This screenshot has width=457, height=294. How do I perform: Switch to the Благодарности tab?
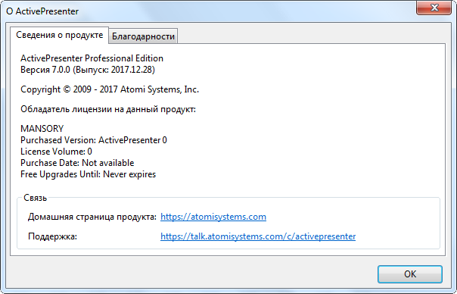click(x=143, y=36)
